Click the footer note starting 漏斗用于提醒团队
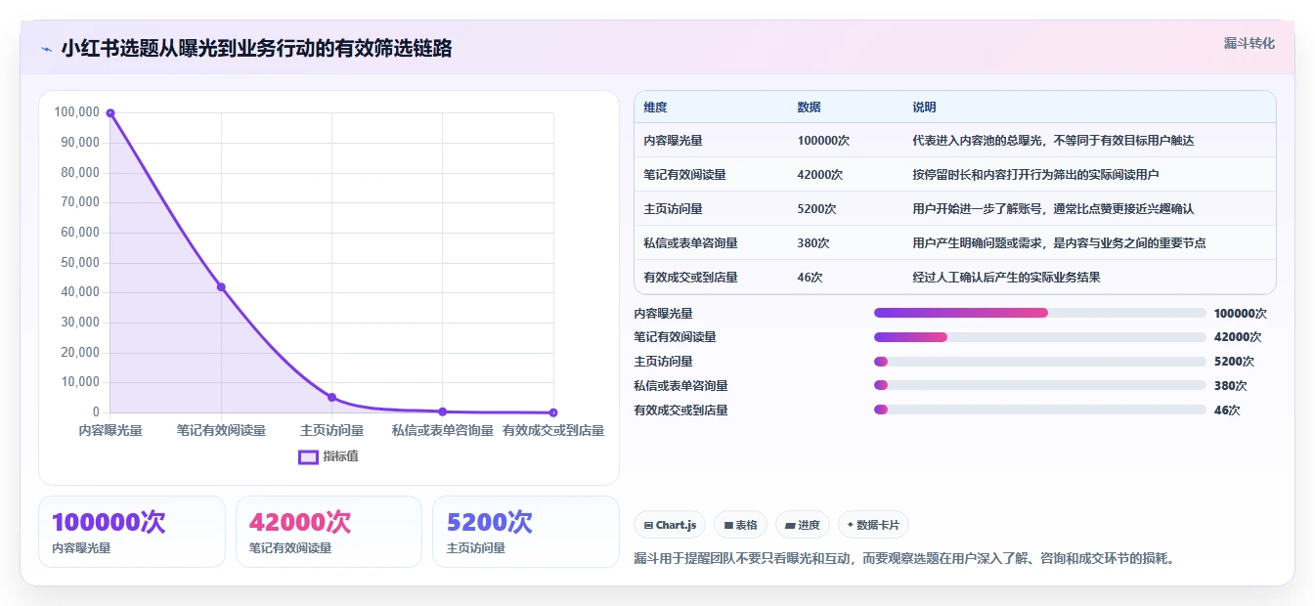The image size is (1315, 606). [x=903, y=559]
